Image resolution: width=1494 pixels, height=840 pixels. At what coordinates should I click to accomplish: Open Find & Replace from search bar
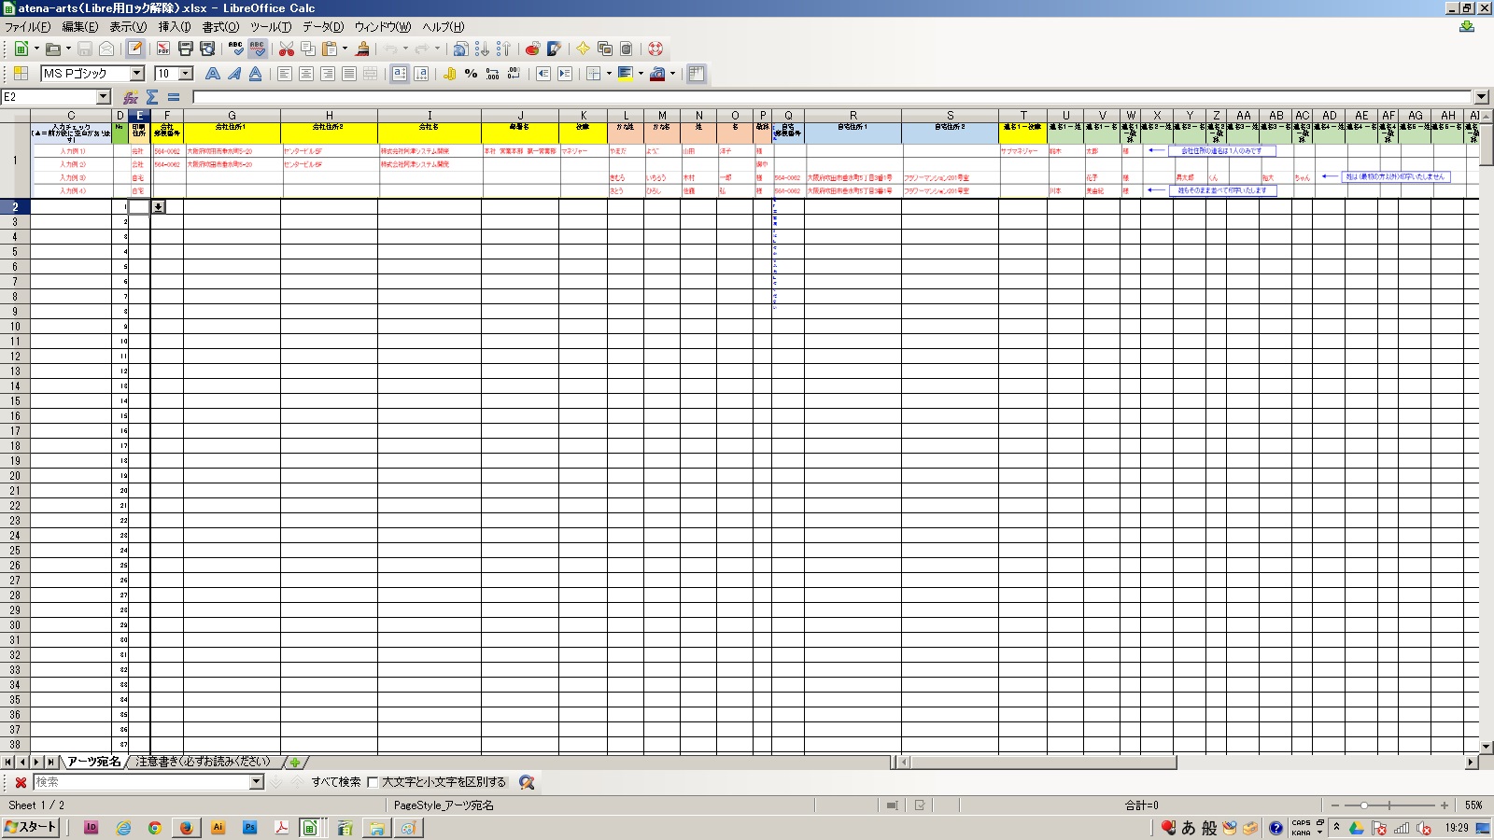pyautogui.click(x=527, y=782)
